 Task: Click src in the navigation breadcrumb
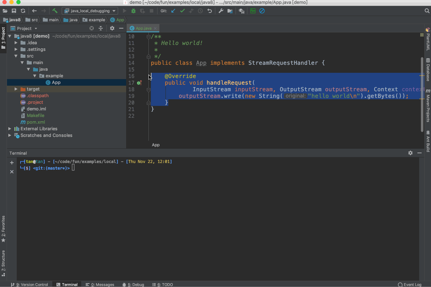32,20
